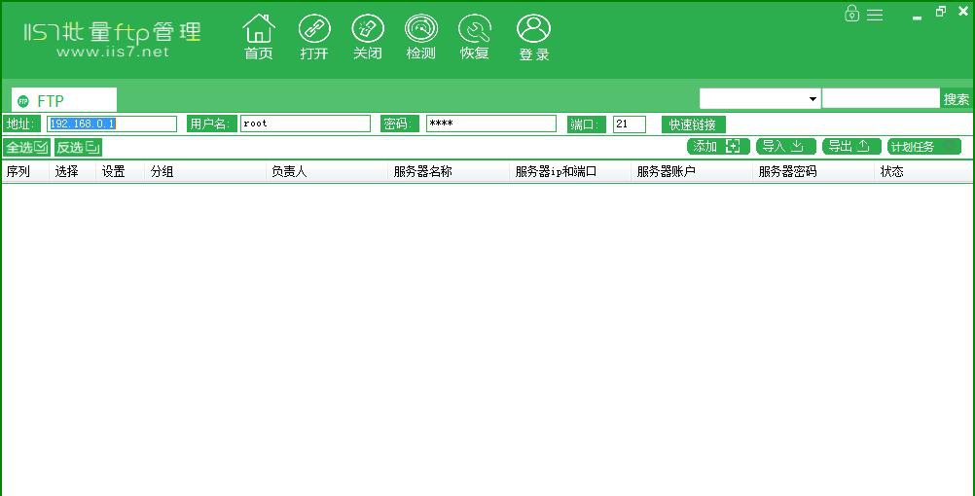Click the 序列 column header
This screenshot has width=975, height=496.
(x=25, y=171)
